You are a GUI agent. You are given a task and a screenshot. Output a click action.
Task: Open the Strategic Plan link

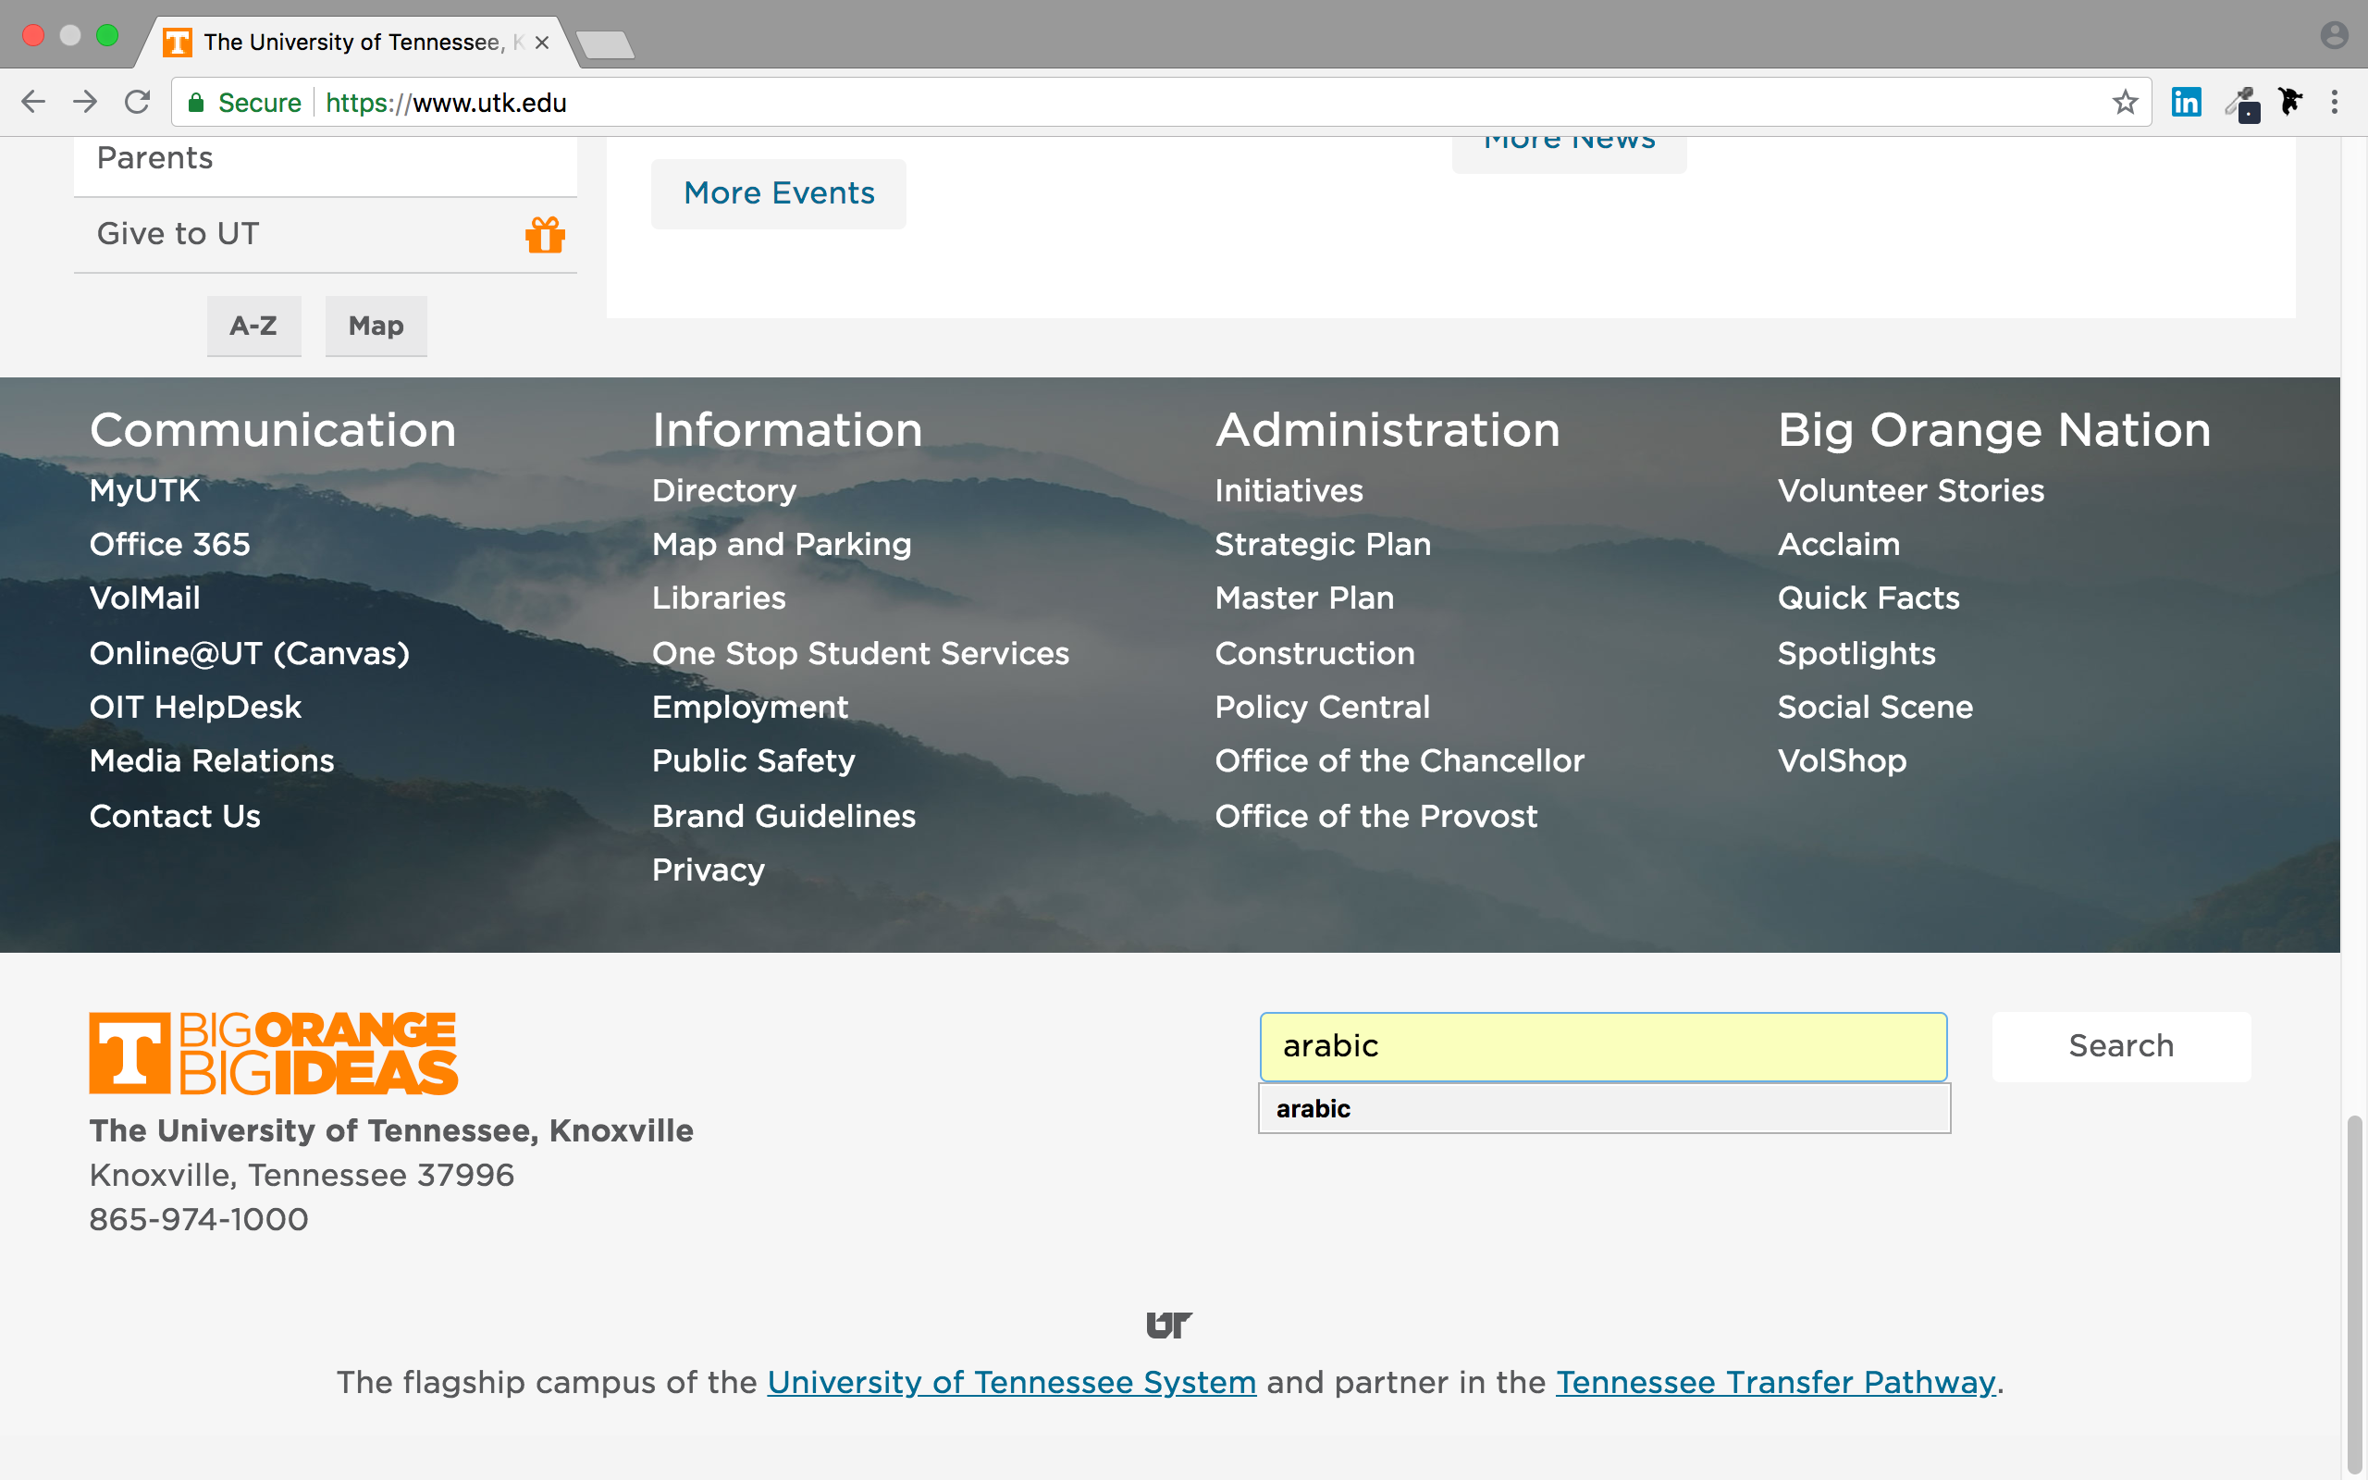1323,544
